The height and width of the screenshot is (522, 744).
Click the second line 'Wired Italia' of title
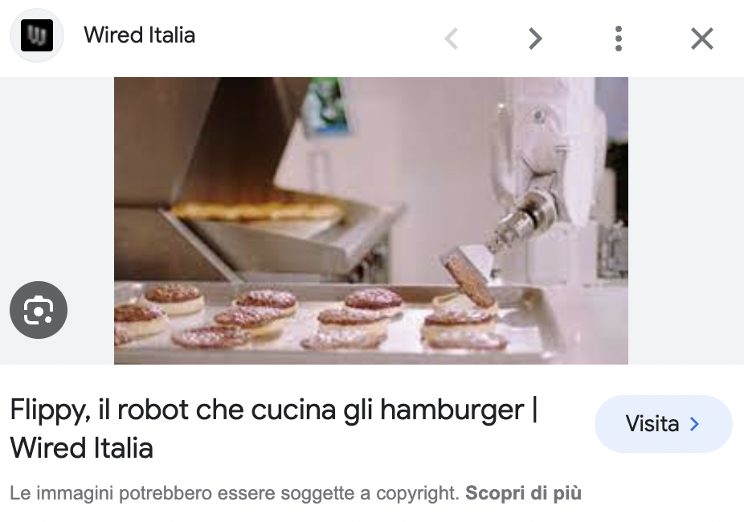[x=81, y=448]
